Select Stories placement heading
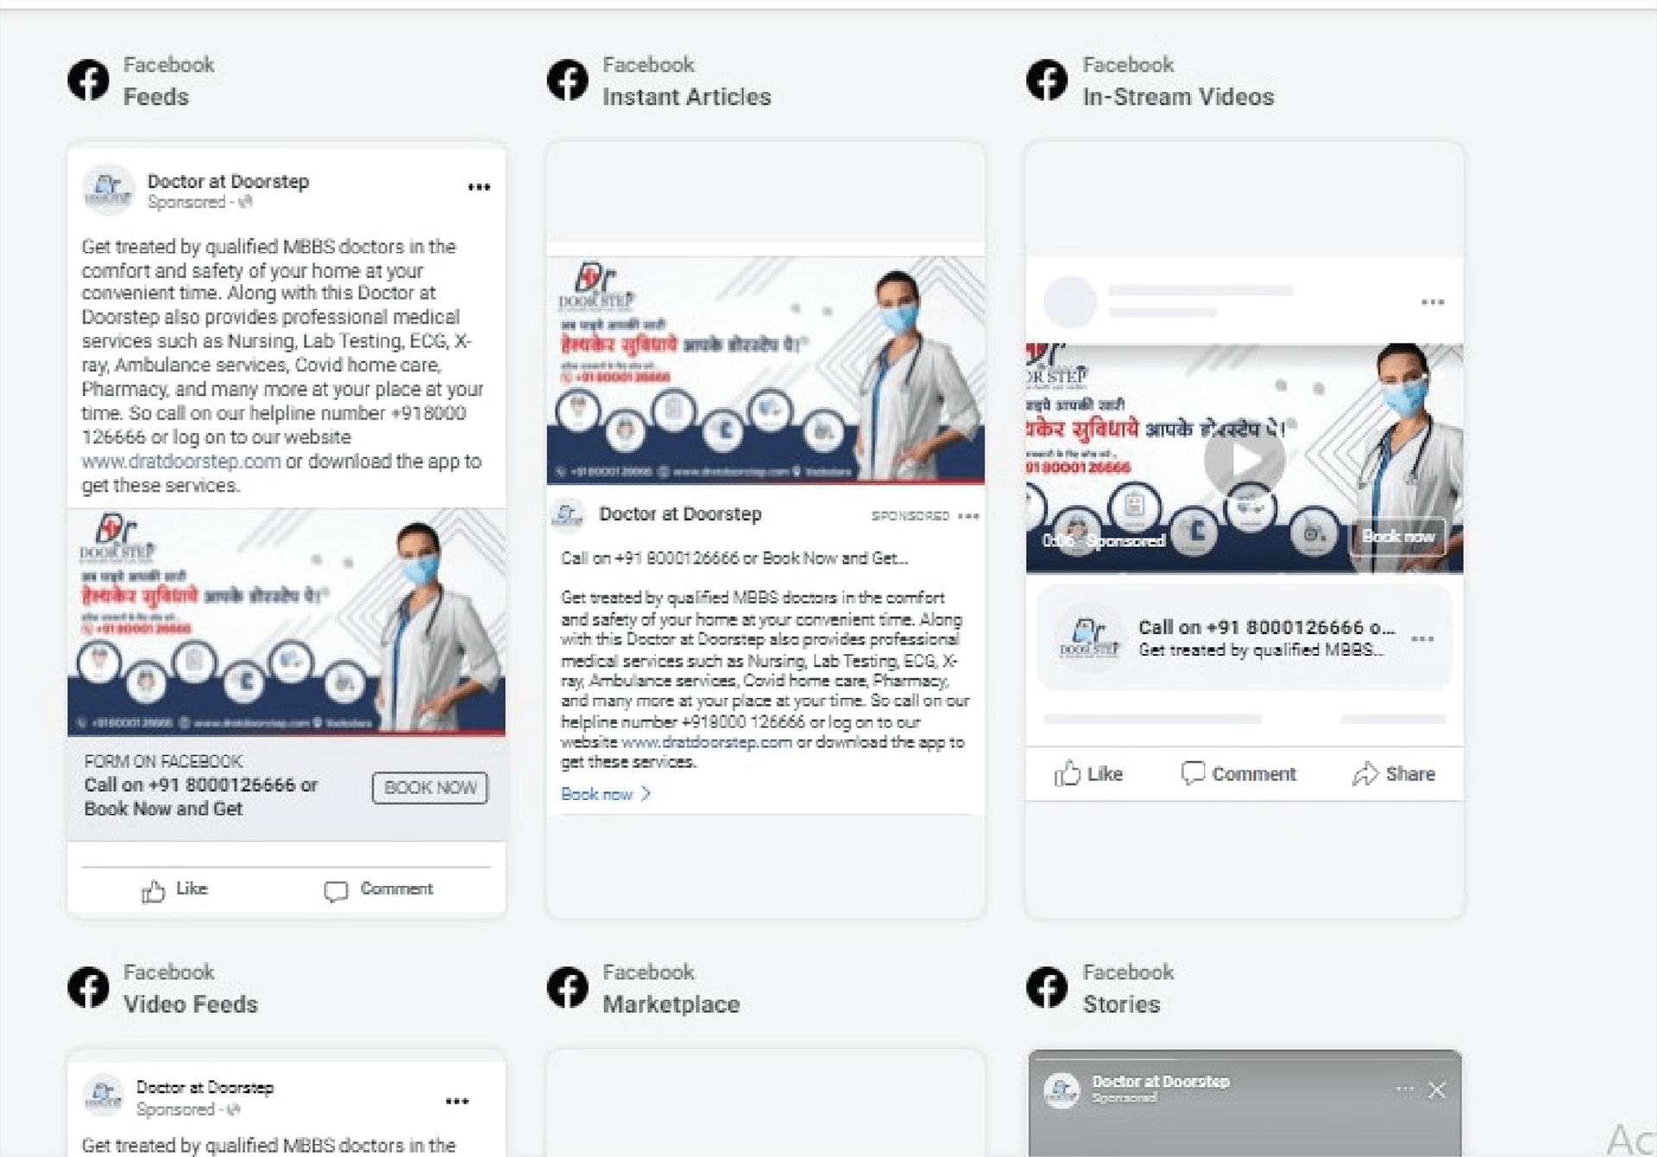The width and height of the screenshot is (1657, 1157). 1121,1004
